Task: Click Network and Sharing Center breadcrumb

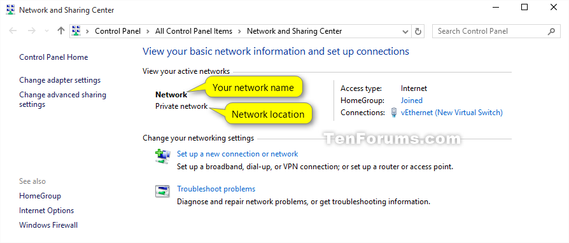Action: (x=294, y=31)
